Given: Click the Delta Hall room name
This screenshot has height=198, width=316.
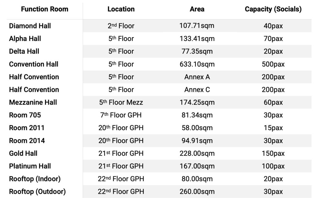Looking at the screenshot, I should coord(24,51).
